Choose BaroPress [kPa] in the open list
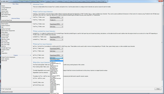The image size is (164, 94). pos(56,69)
